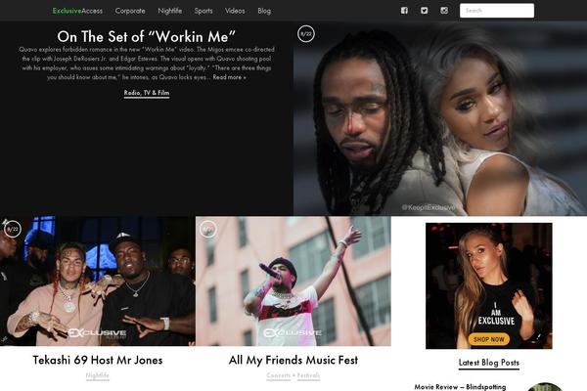Open the "All My Friends Music Fest" title
Viewport: 587px width, 391px height.
coord(293,360)
